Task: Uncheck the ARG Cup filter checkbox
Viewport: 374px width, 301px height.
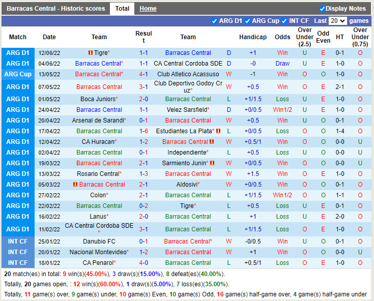Action: coord(247,21)
